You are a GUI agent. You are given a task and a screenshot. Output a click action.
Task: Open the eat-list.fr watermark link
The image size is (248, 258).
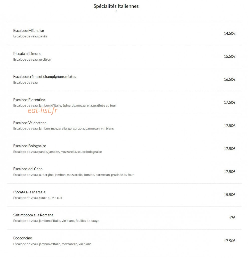tap(43, 110)
